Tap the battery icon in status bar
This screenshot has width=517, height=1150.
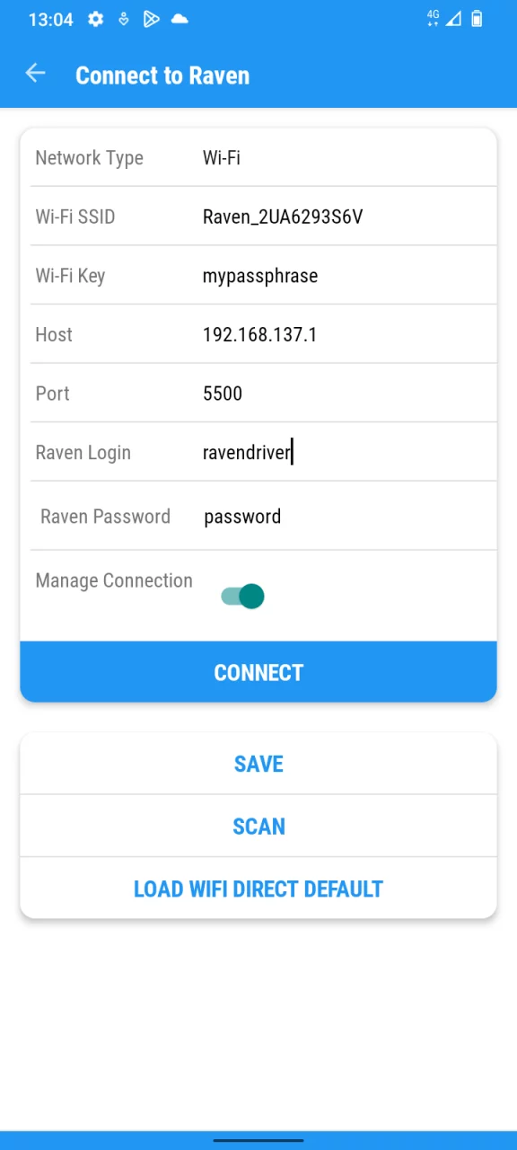[x=477, y=19]
